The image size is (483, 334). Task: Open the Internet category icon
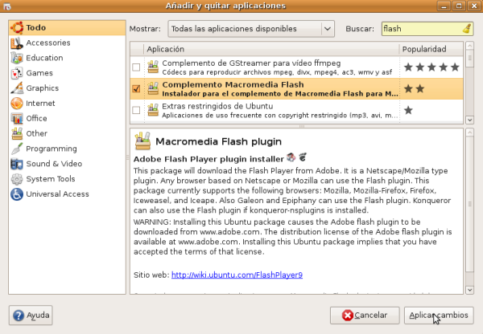[16, 104]
